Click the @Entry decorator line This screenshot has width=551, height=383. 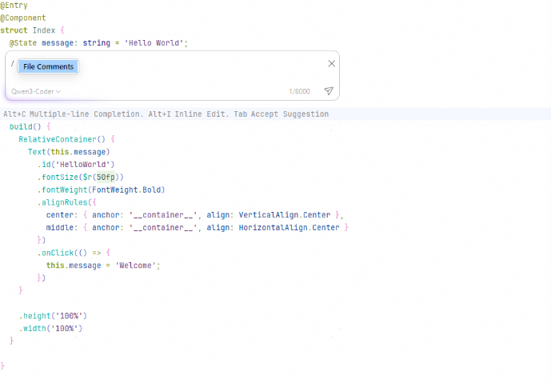pos(14,6)
